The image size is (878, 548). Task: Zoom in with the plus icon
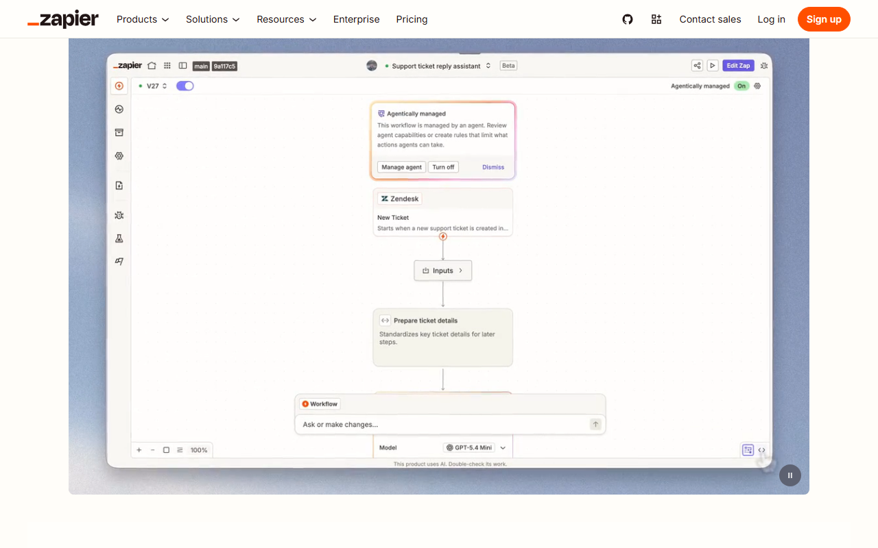click(139, 450)
